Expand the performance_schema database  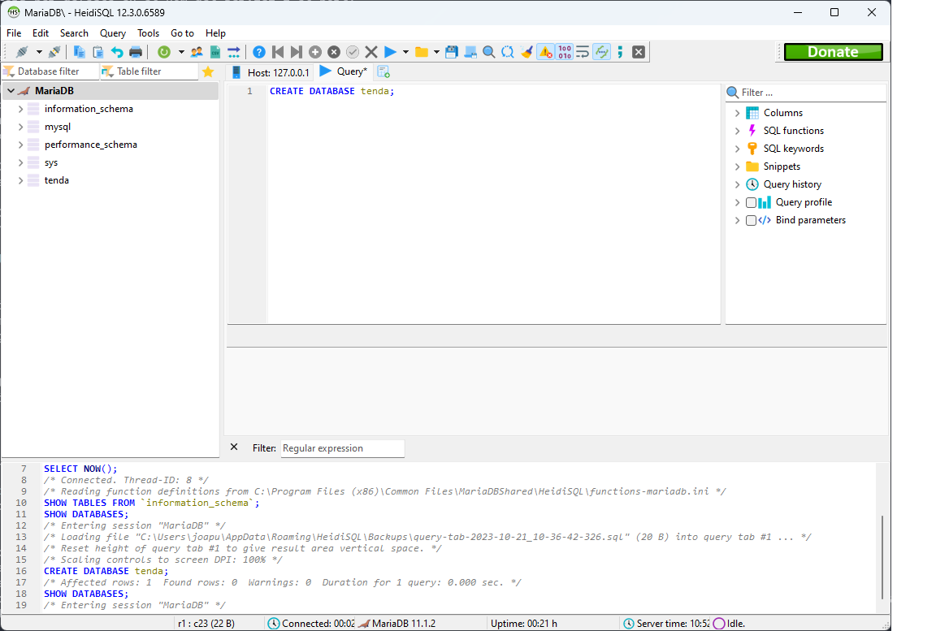click(21, 145)
